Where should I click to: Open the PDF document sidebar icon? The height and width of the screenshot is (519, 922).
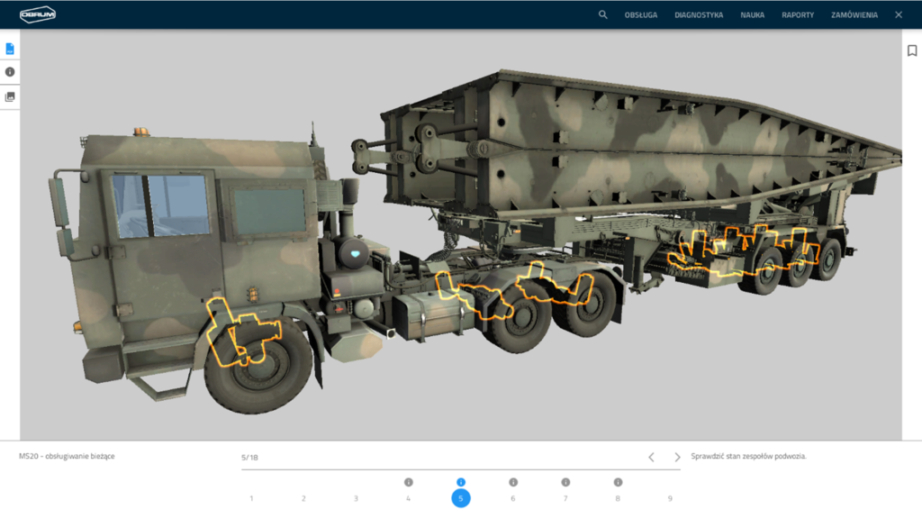pos(10,49)
